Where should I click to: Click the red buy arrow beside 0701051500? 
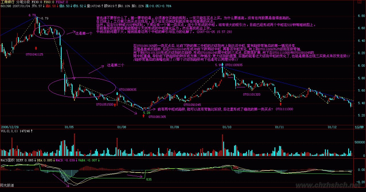click(x=115, y=105)
